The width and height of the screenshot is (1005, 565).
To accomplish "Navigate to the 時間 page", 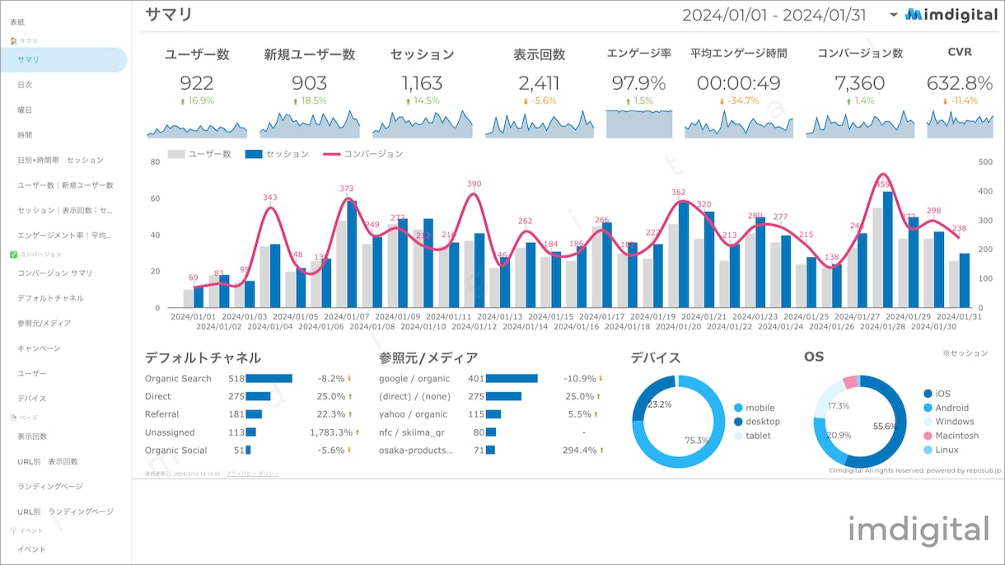I will (25, 135).
